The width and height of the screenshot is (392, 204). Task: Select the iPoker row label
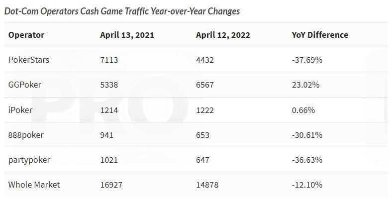20,109
